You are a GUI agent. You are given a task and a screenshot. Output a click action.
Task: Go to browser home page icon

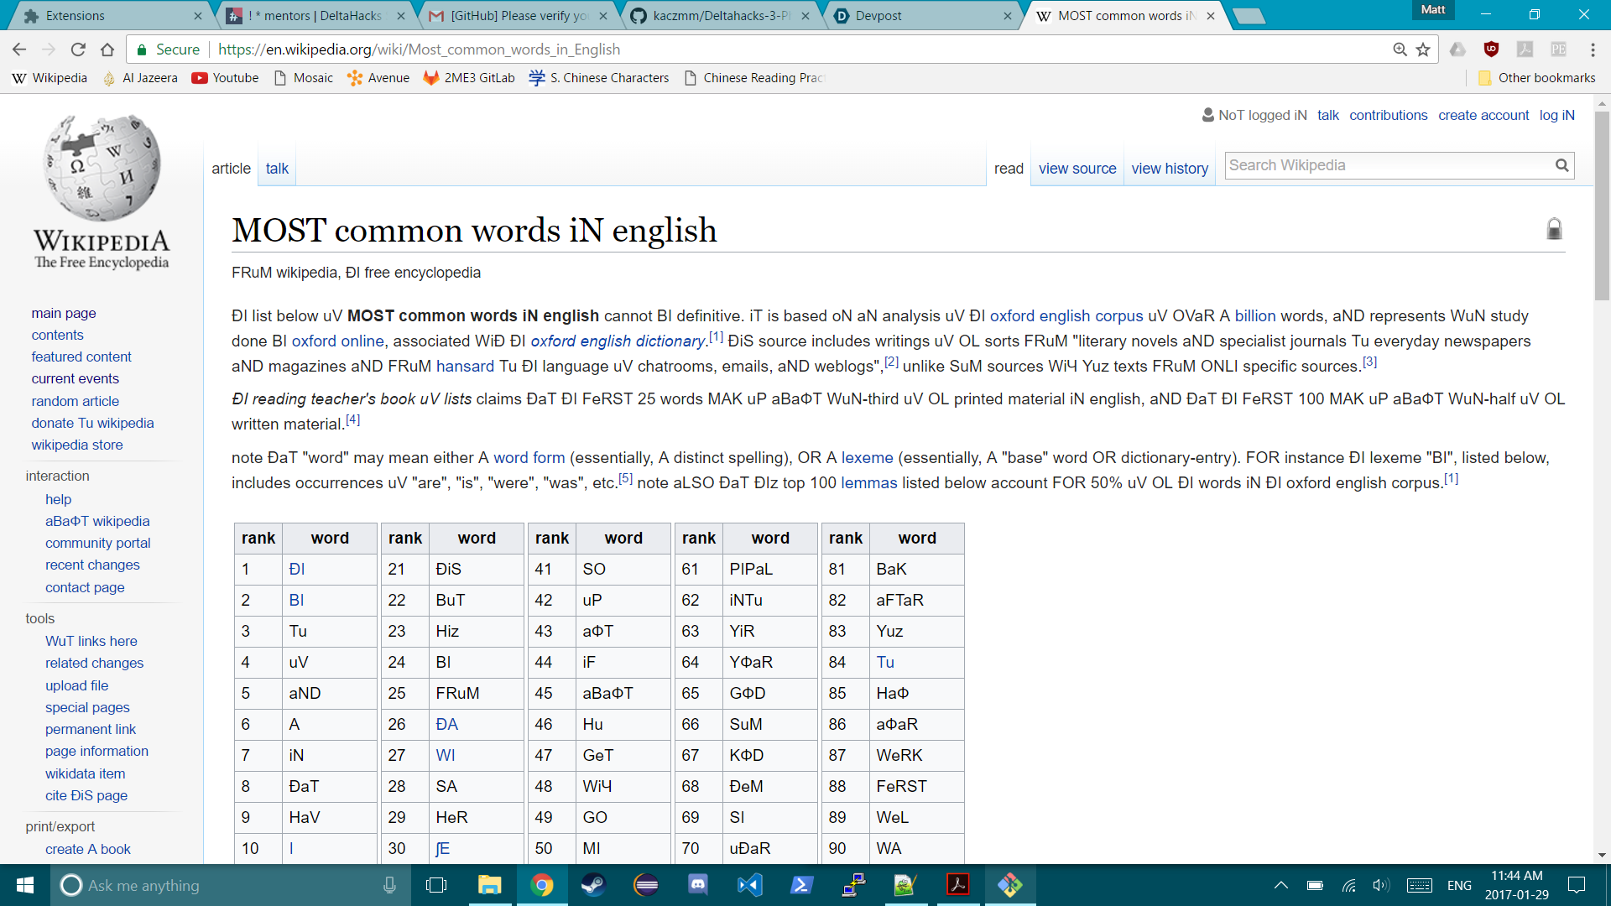[107, 49]
